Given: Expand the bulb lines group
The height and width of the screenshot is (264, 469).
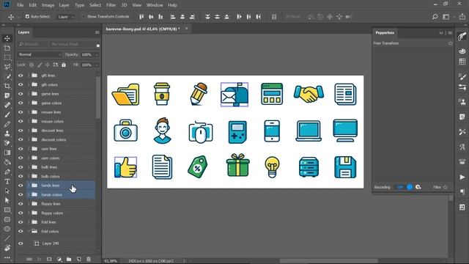Looking at the screenshot, I should [29, 167].
